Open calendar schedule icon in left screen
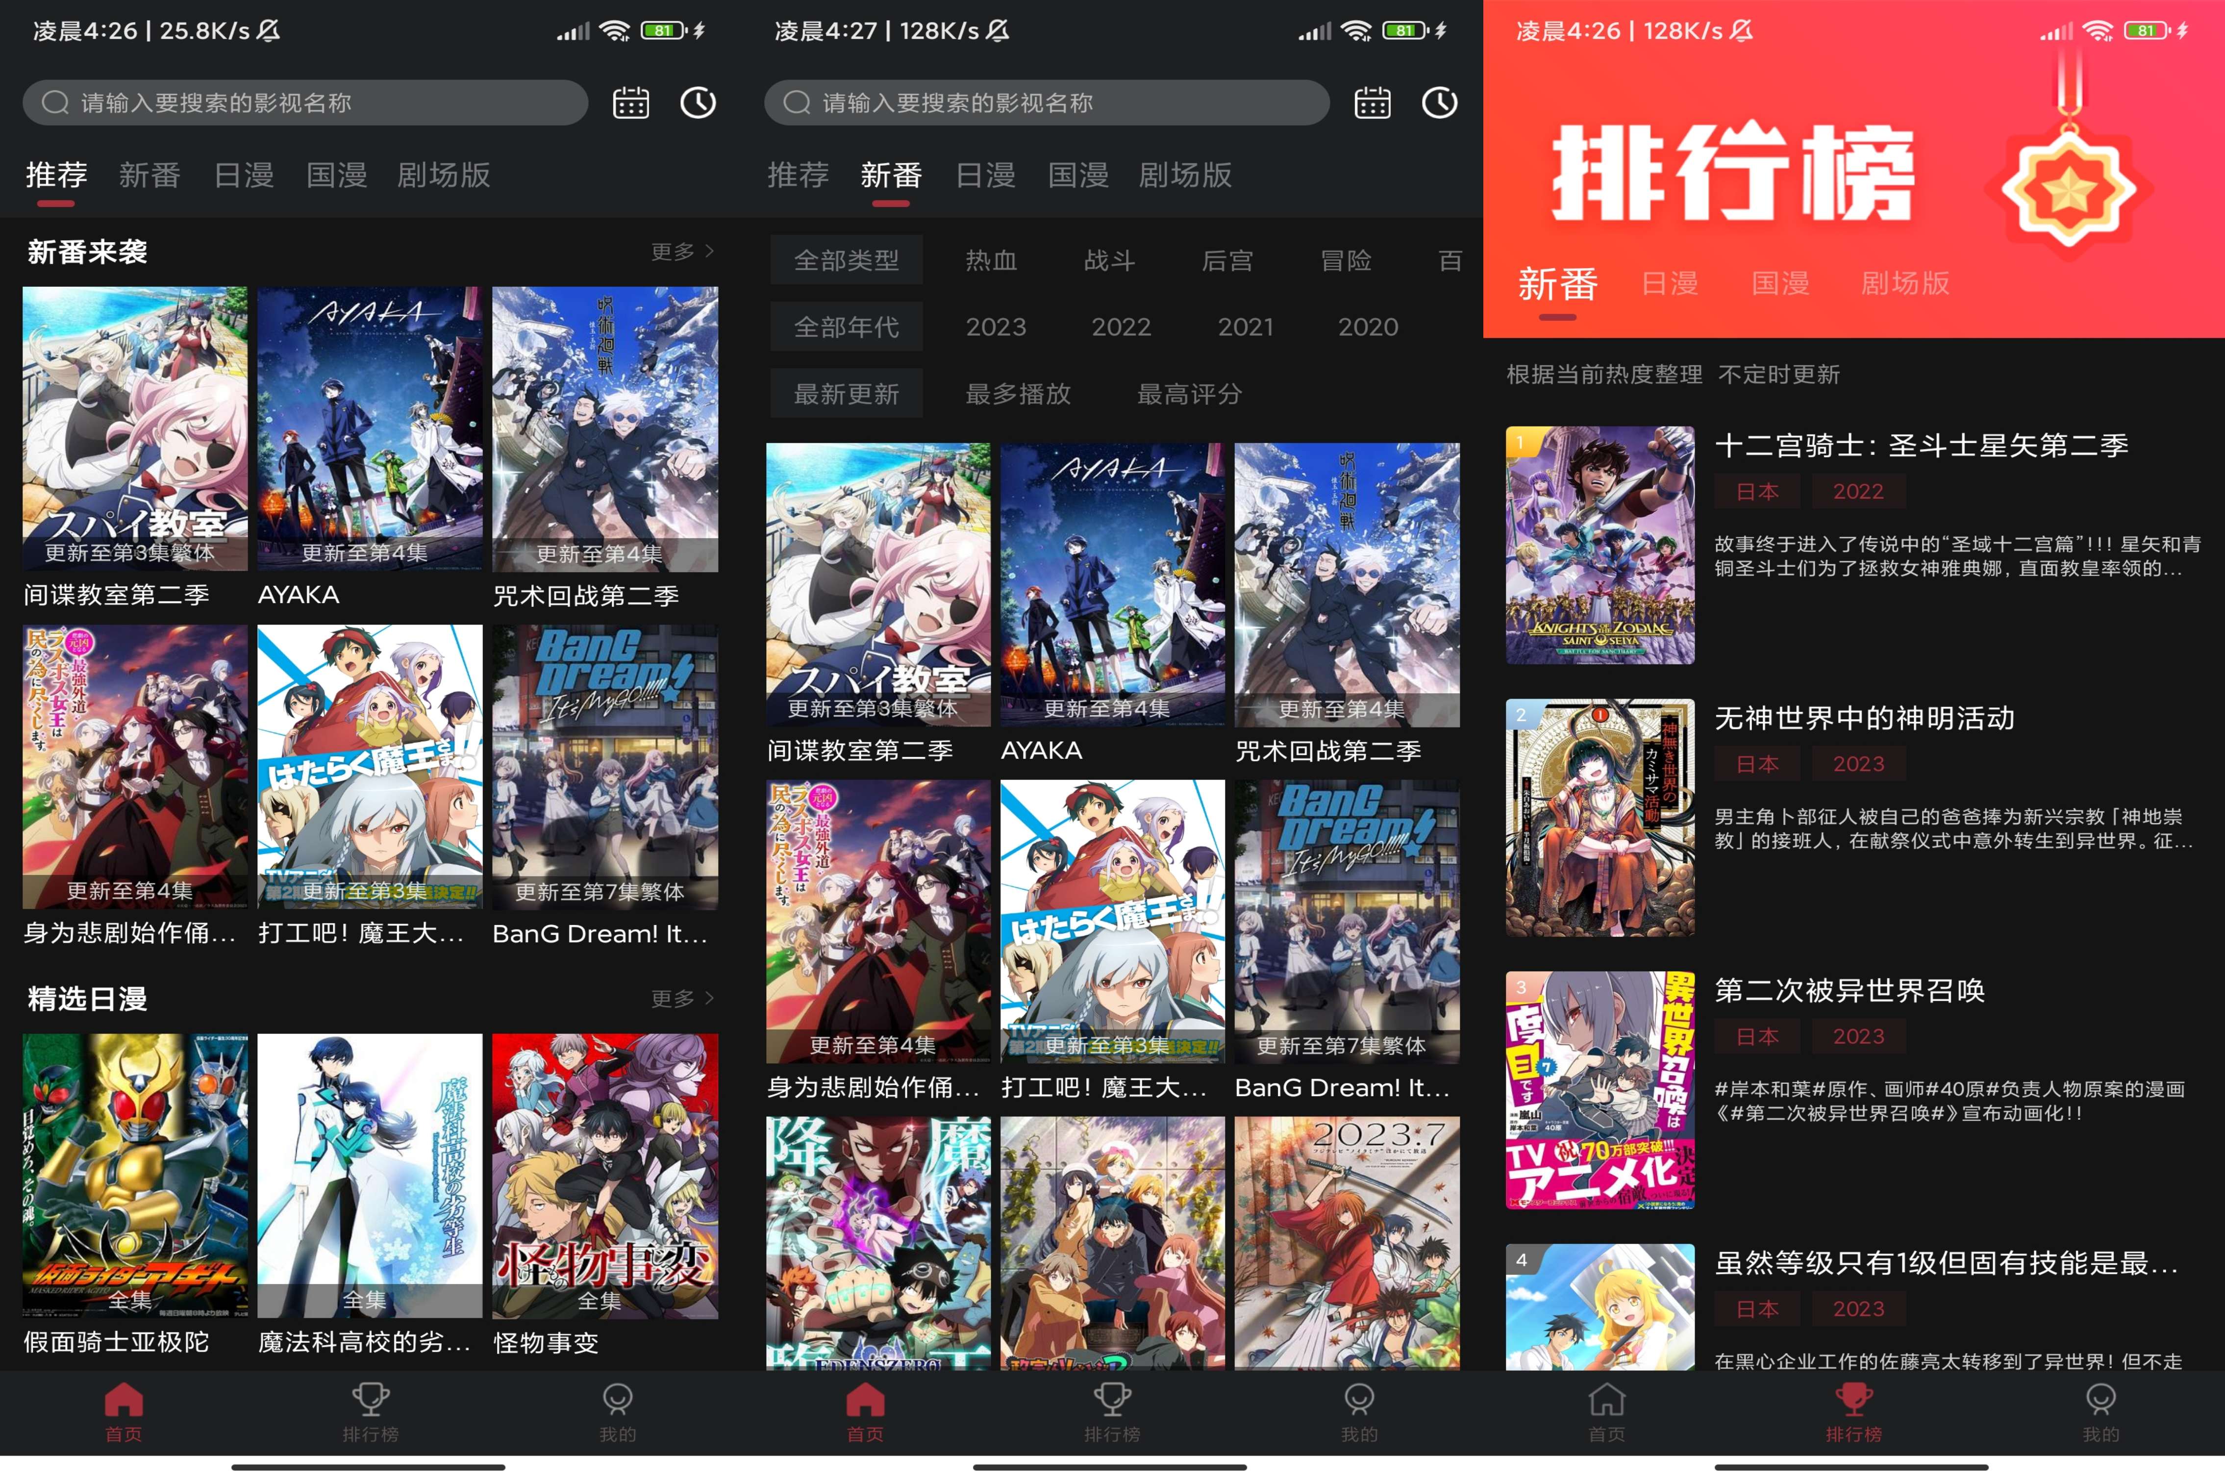 pyautogui.click(x=631, y=102)
